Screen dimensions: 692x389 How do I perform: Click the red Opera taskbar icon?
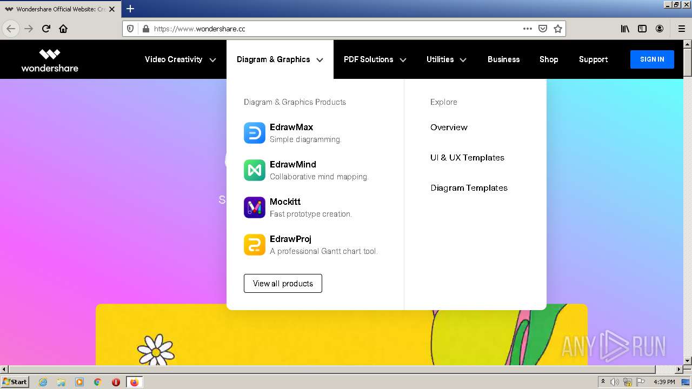pos(116,382)
